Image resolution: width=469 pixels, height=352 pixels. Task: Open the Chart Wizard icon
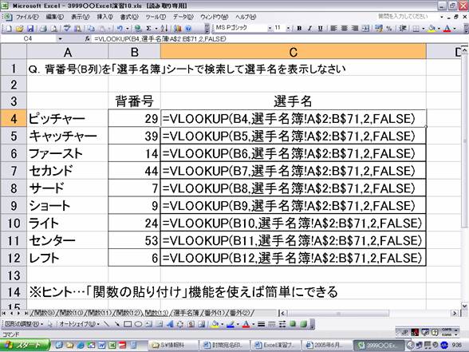click(x=178, y=29)
